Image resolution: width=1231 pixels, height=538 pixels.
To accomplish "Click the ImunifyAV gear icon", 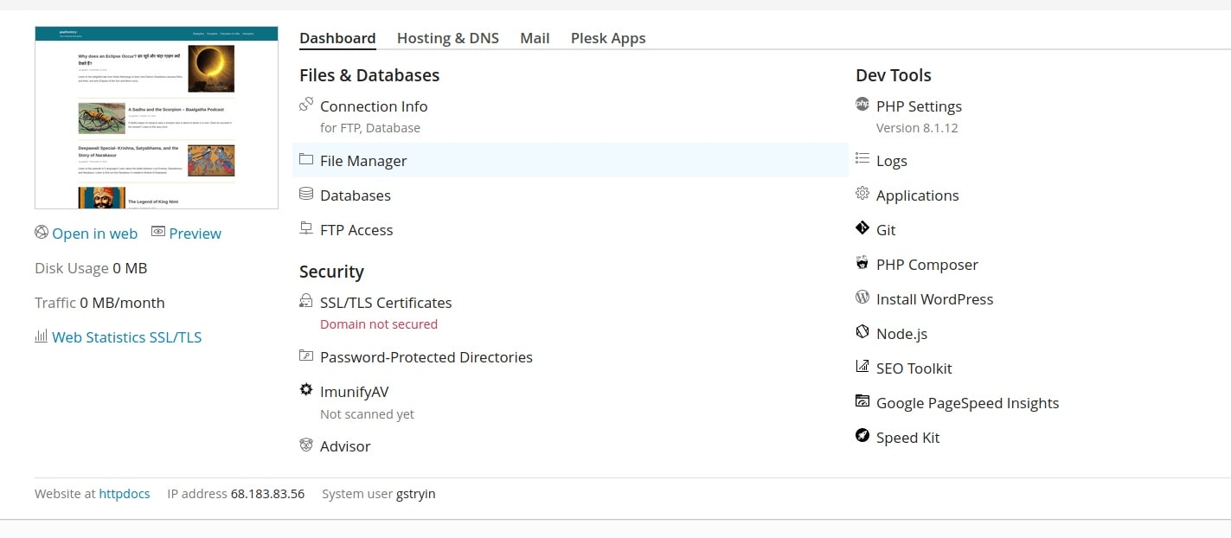I will pos(305,390).
